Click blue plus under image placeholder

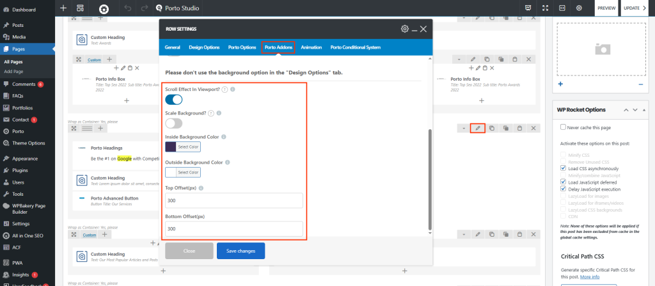click(560, 84)
